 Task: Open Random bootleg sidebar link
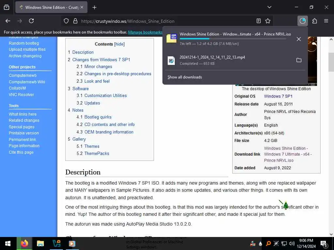24,43
